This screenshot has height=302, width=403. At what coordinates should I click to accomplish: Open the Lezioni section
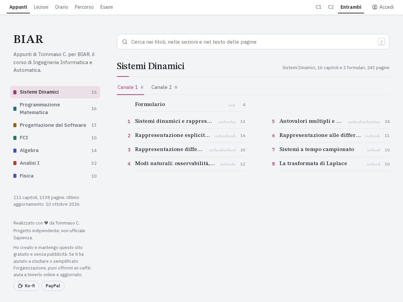(x=41, y=7)
